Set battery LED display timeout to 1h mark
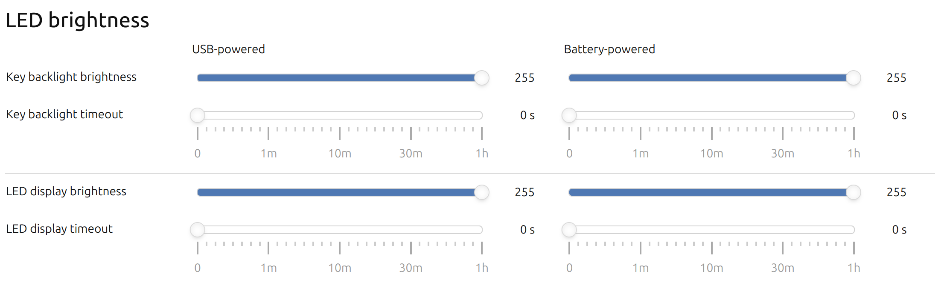Screen dimensions: 944x291 tap(854, 230)
